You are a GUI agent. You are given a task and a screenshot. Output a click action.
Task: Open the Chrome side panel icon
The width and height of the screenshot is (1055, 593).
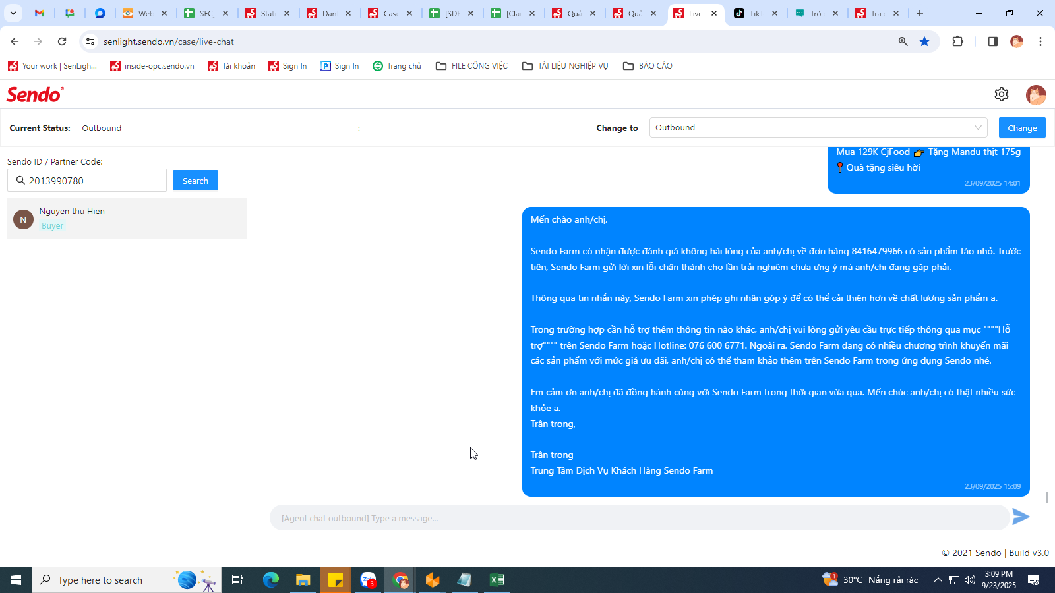point(992,42)
